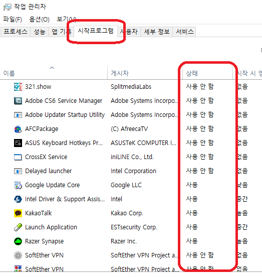Click the Google Update Core icon
262x277 pixels.
(x=18, y=185)
